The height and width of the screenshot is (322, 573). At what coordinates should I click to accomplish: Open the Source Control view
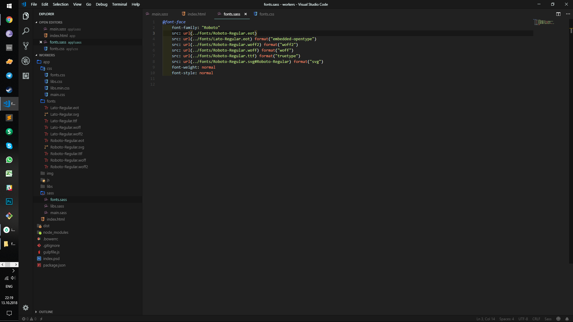26,46
